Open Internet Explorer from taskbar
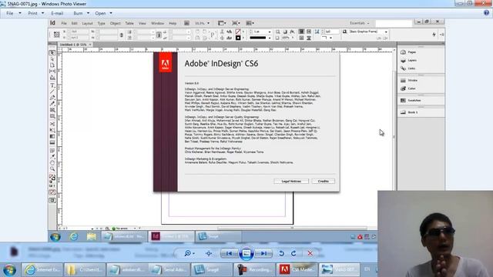This screenshot has height=277, width=493. coord(42,270)
